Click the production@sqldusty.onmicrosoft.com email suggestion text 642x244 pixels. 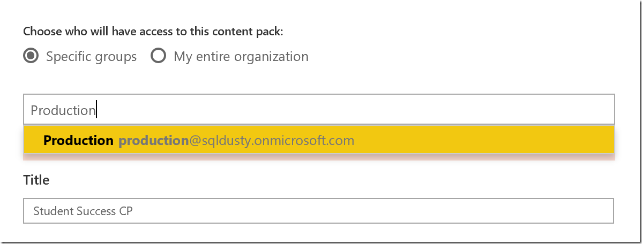[236, 141]
